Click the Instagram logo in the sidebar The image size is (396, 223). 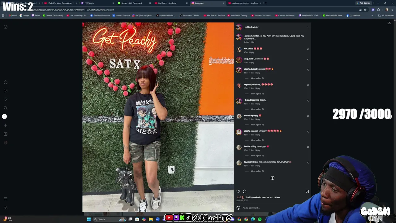6,27
